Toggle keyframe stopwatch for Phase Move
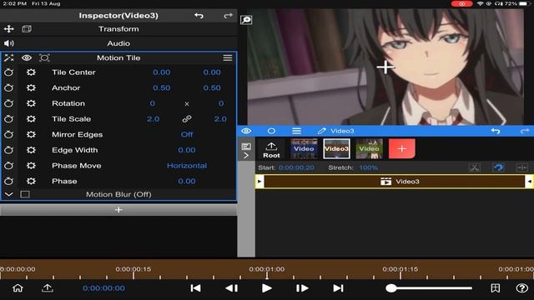The width and height of the screenshot is (534, 300). click(9, 166)
